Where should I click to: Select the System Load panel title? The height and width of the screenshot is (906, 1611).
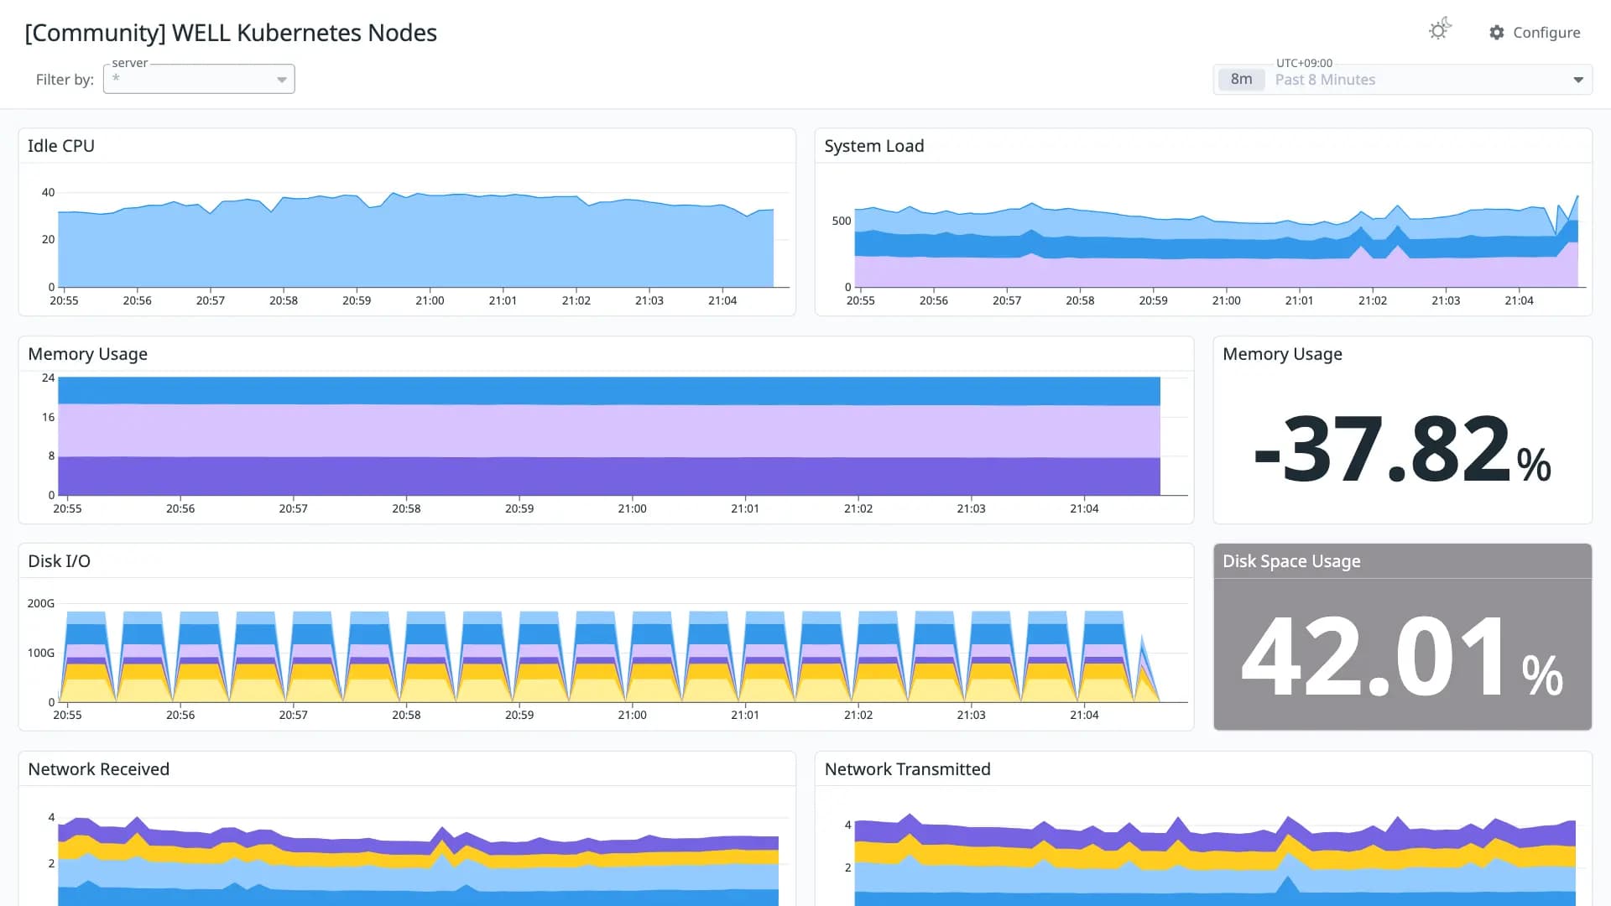[x=873, y=146]
